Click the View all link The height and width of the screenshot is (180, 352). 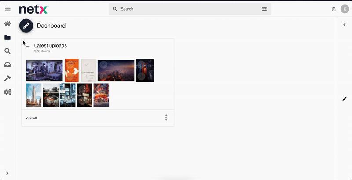(x=31, y=118)
